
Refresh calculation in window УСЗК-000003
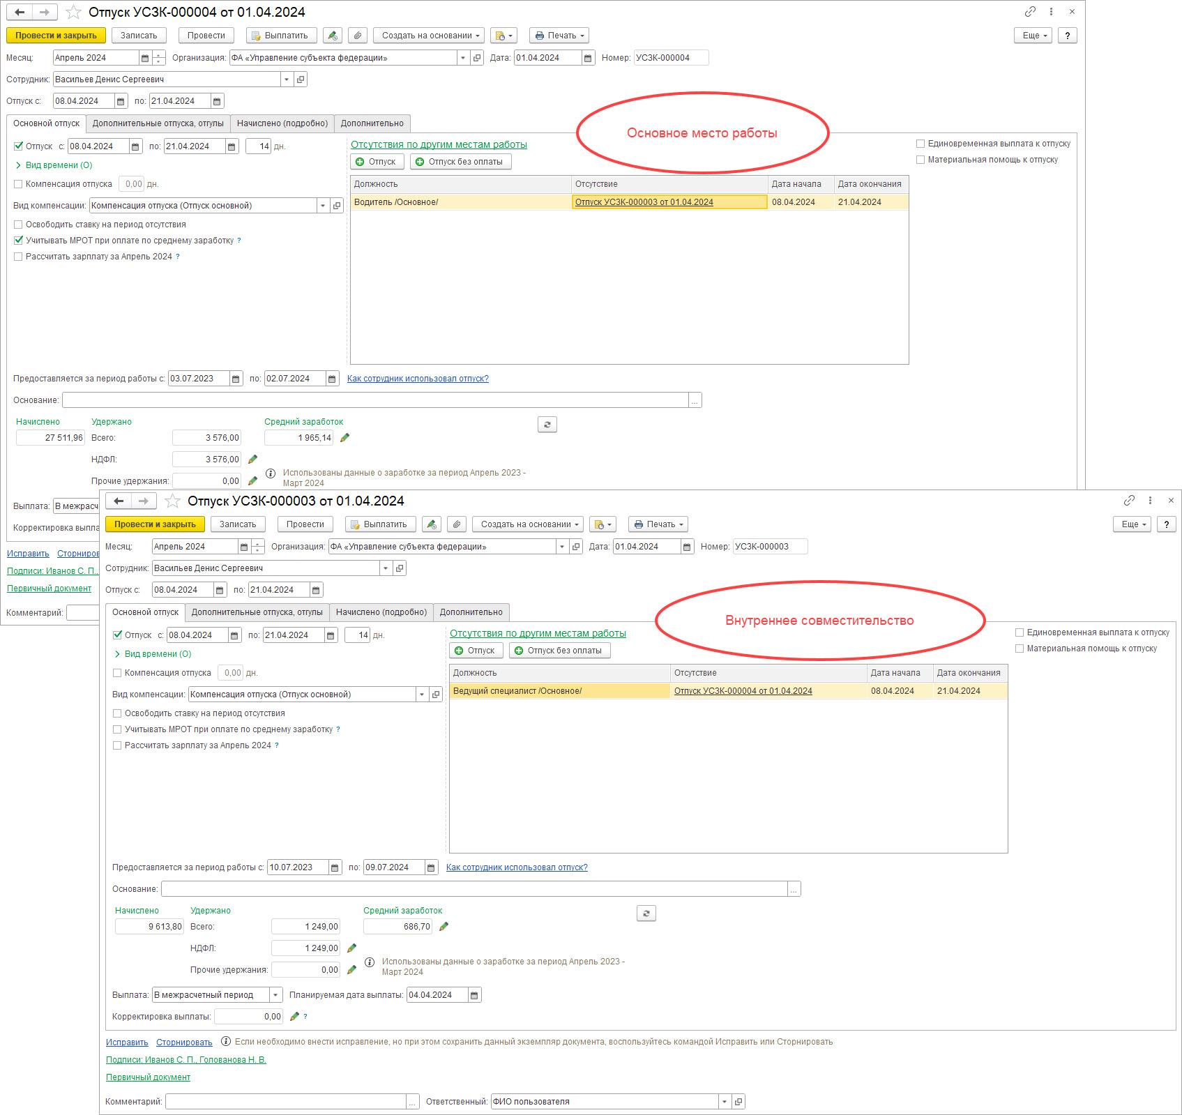646,913
